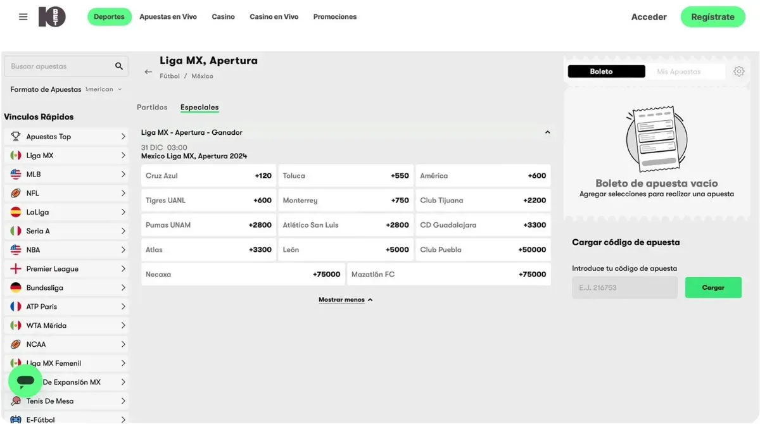Screen dimensions: 760x424
Task: Open Apuestas en Vivo
Action: (168, 17)
